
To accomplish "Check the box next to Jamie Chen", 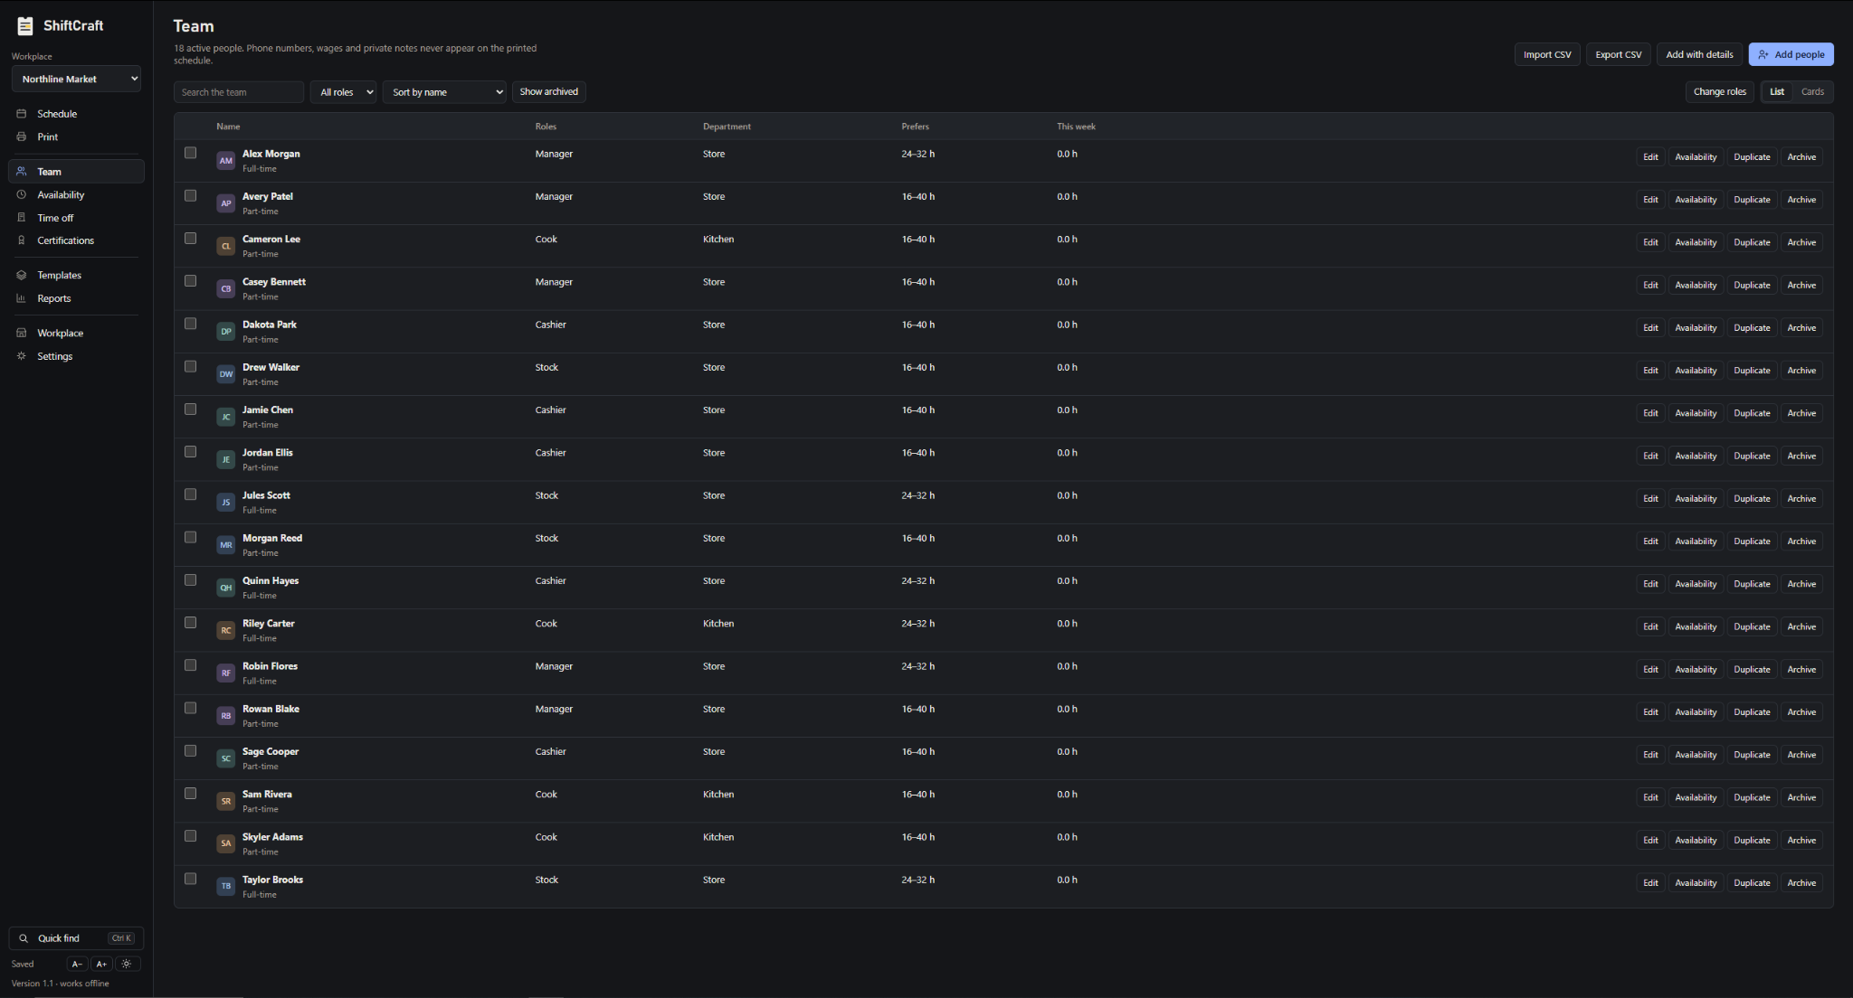I will (190, 409).
